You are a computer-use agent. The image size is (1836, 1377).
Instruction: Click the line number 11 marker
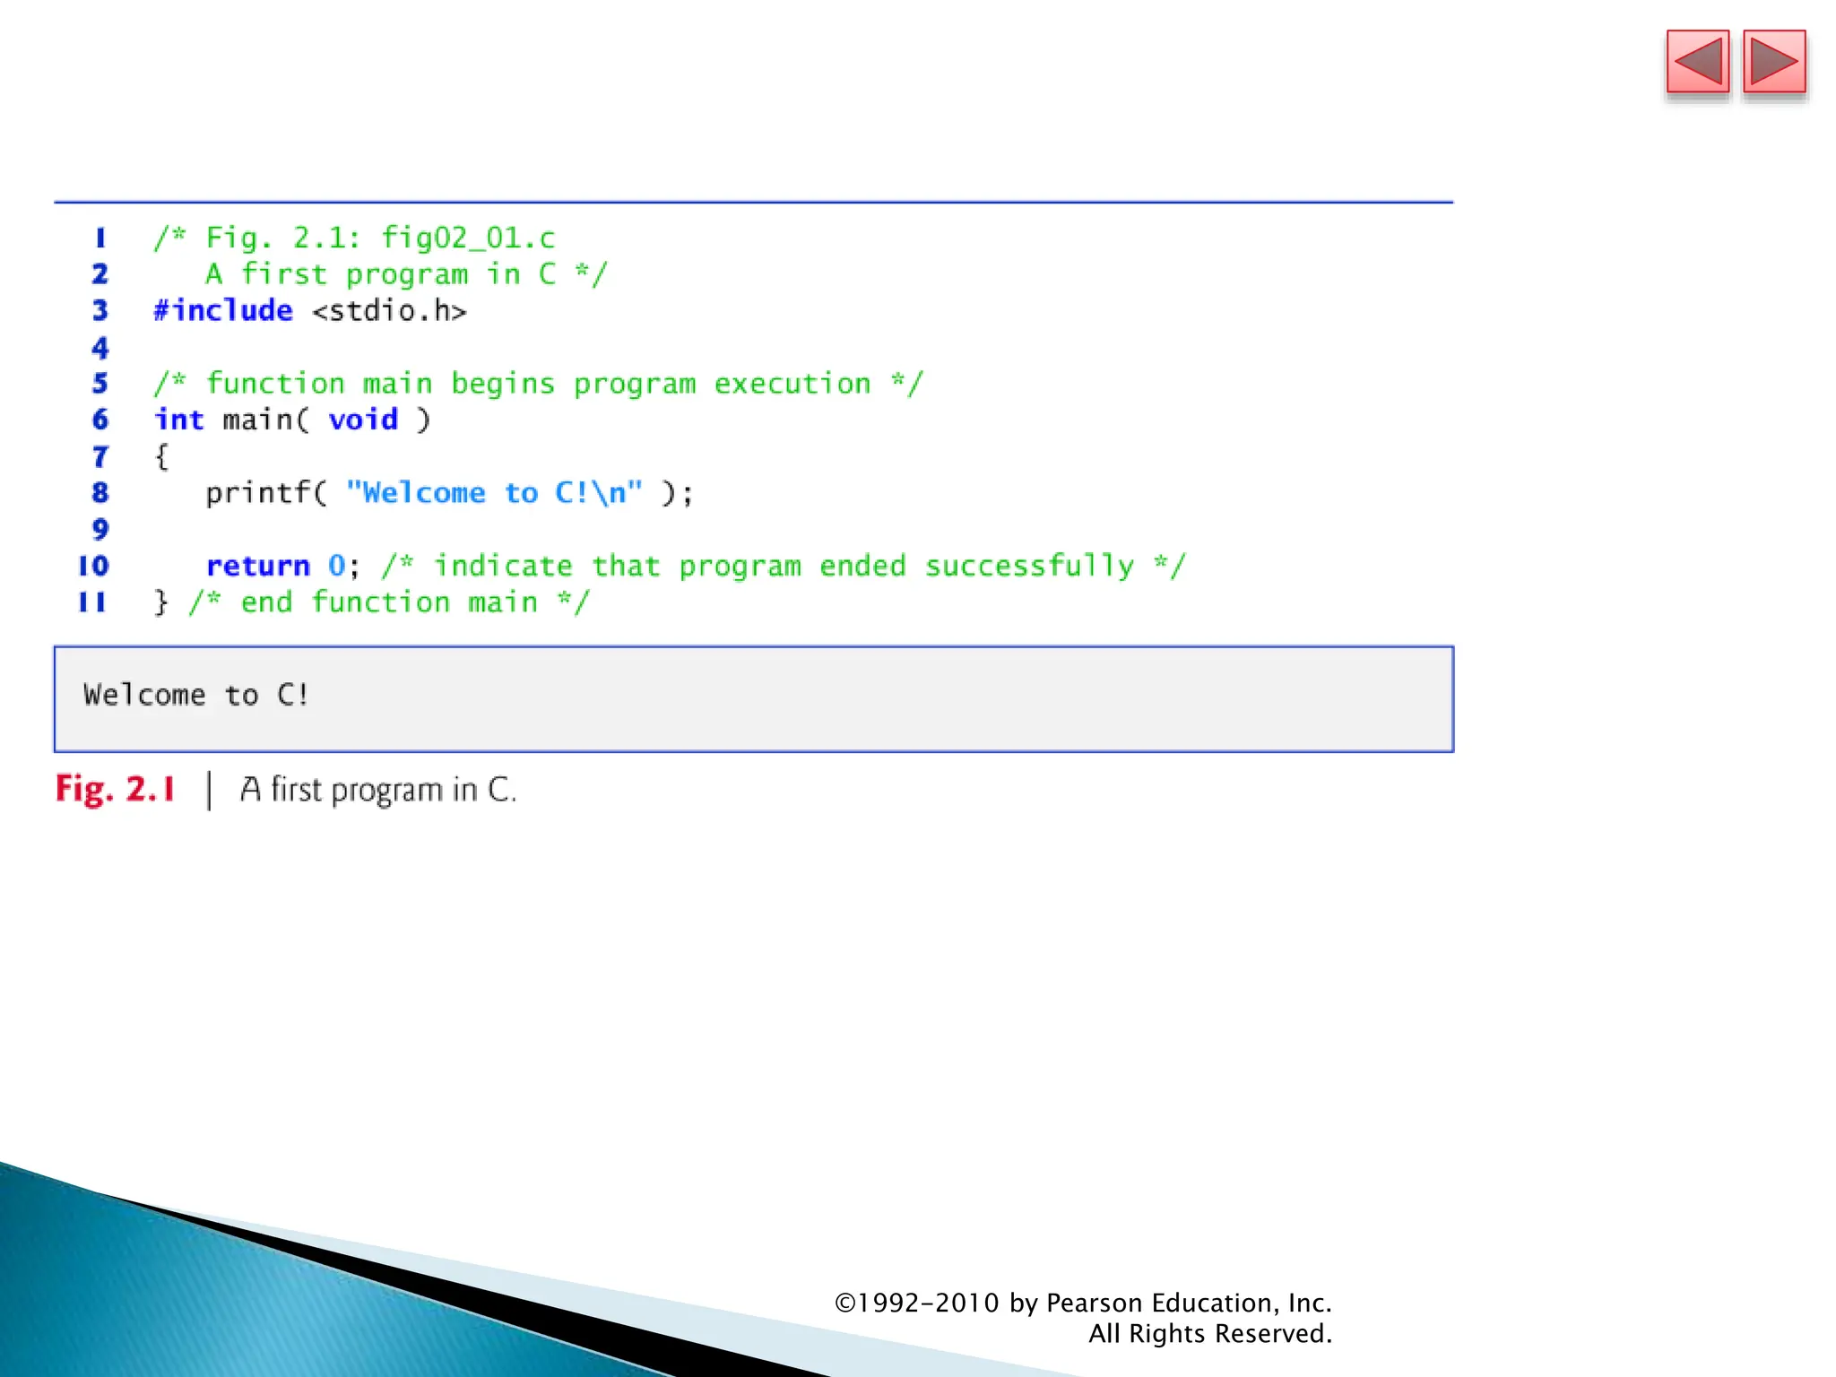[x=93, y=602]
